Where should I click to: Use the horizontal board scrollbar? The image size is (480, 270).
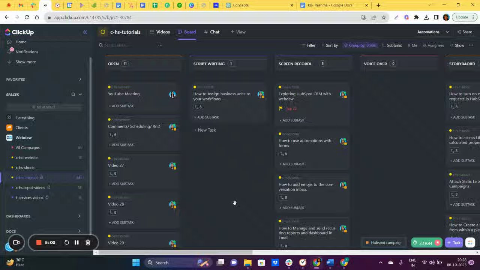pyautogui.click(x=174, y=252)
